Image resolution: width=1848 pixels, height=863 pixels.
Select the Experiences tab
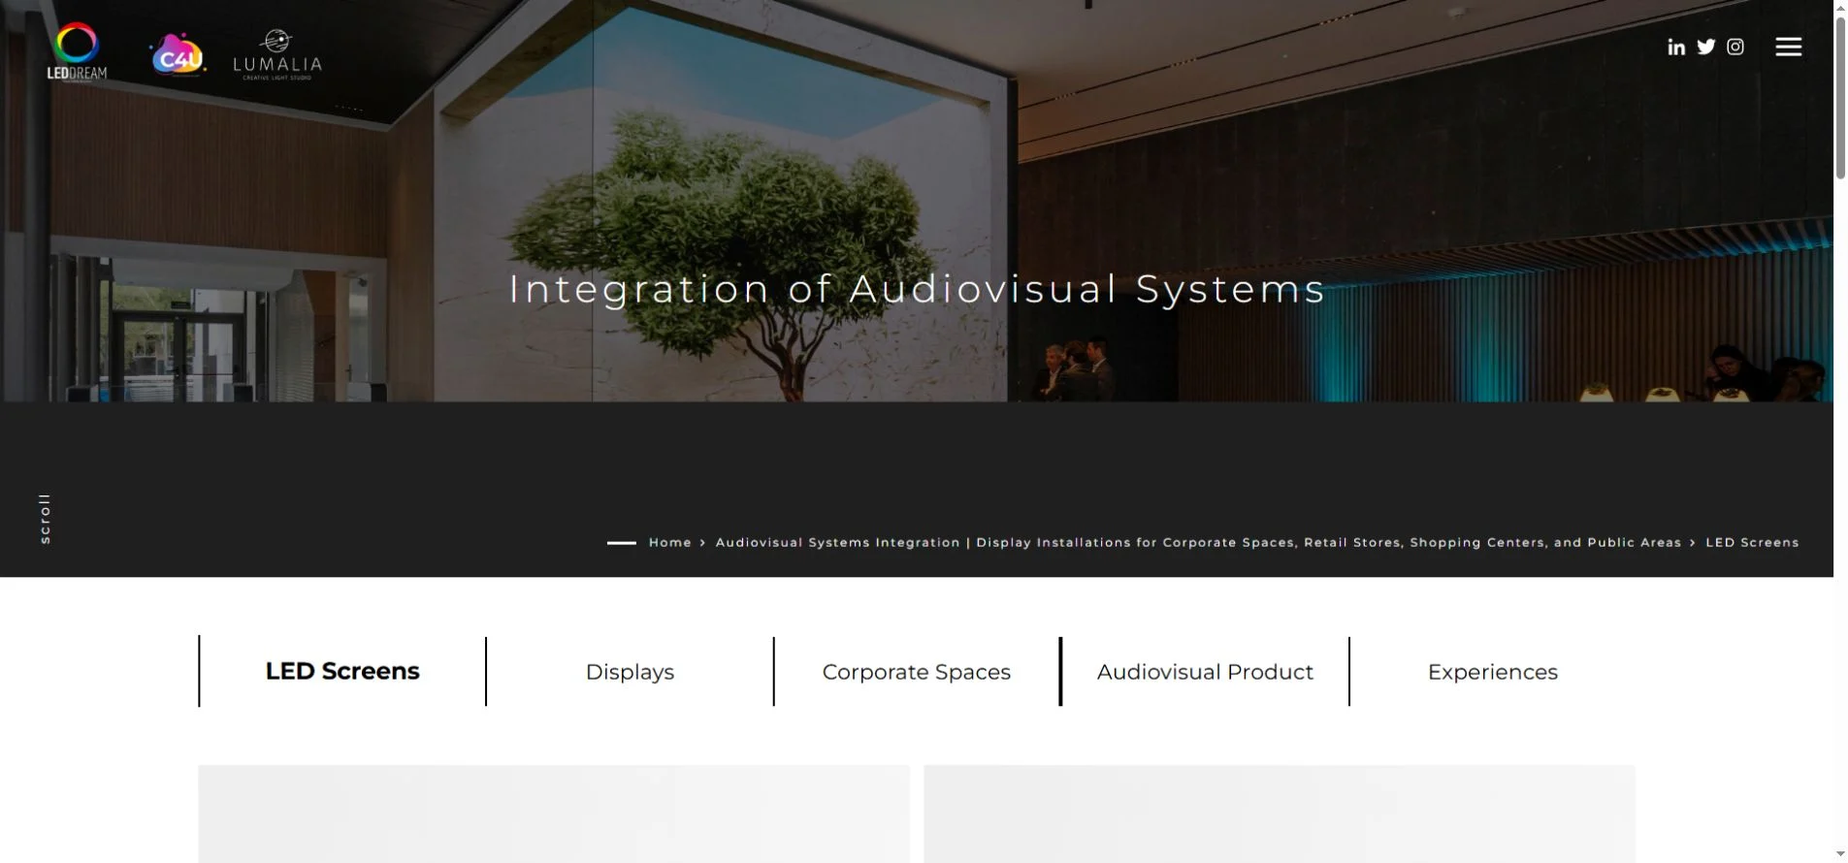(x=1492, y=671)
